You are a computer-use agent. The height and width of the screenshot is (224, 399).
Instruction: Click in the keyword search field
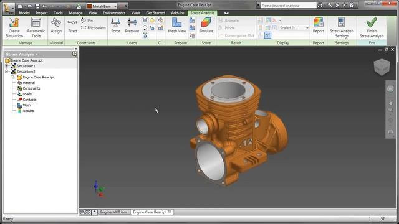click(x=288, y=6)
